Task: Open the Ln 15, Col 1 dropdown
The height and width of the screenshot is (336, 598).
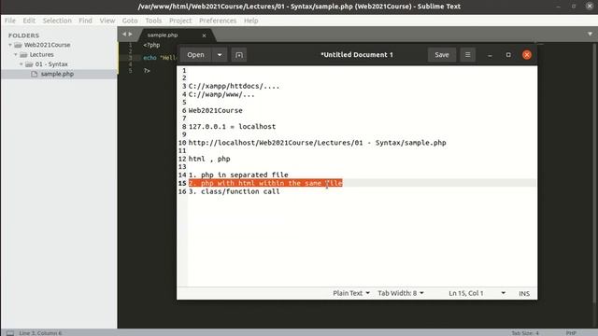Action: [x=477, y=293]
